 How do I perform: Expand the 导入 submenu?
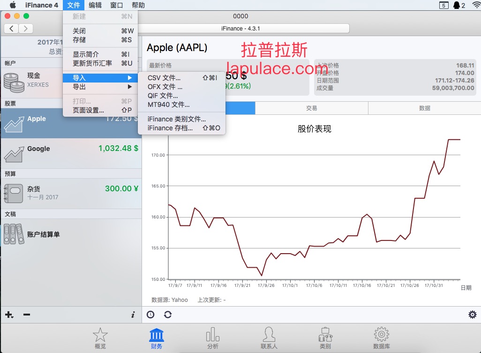(x=100, y=78)
